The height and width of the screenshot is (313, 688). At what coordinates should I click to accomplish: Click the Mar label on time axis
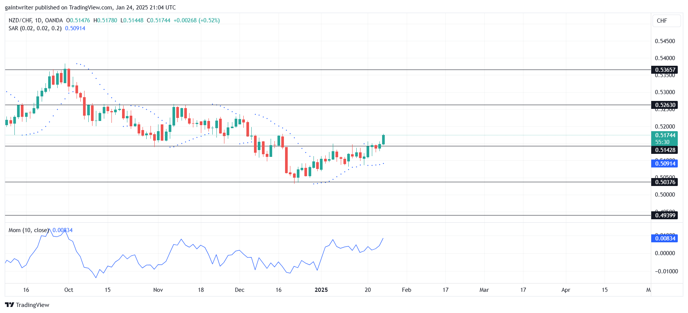coord(484,290)
